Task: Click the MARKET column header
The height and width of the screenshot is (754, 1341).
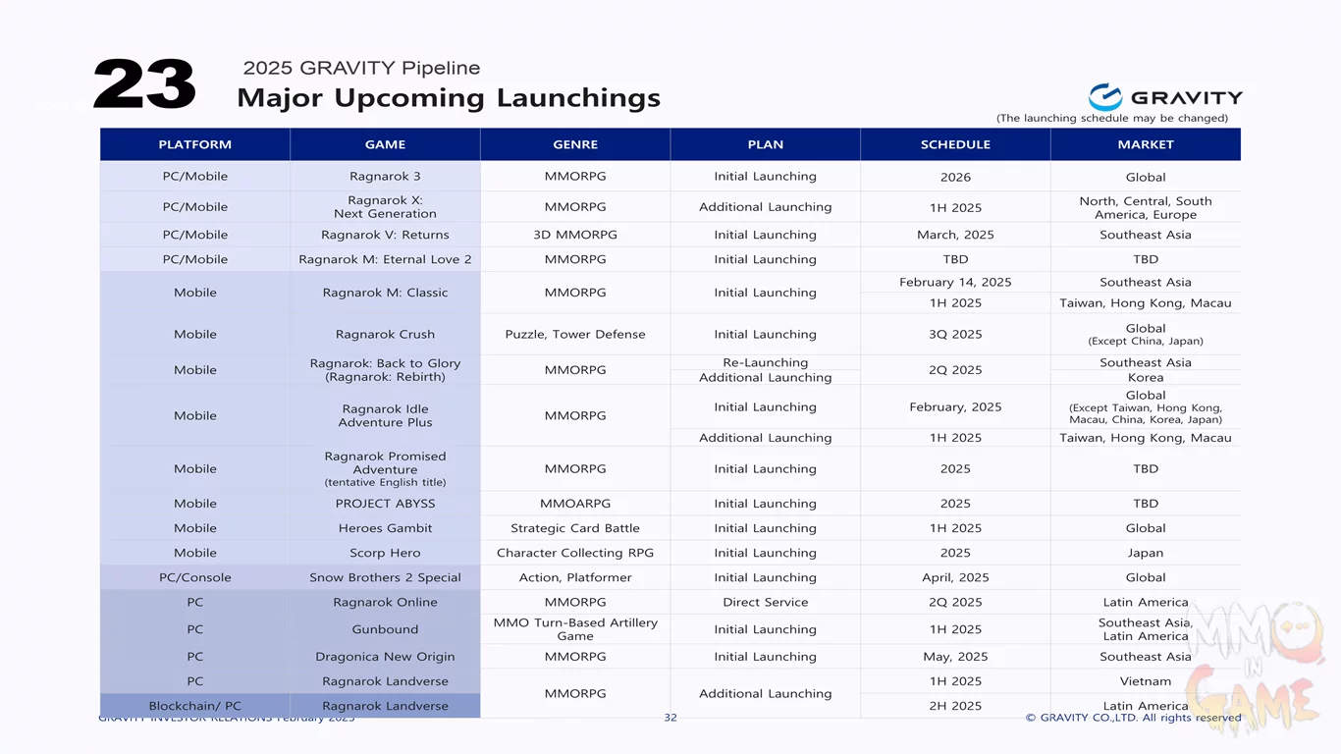Action: pos(1146,144)
